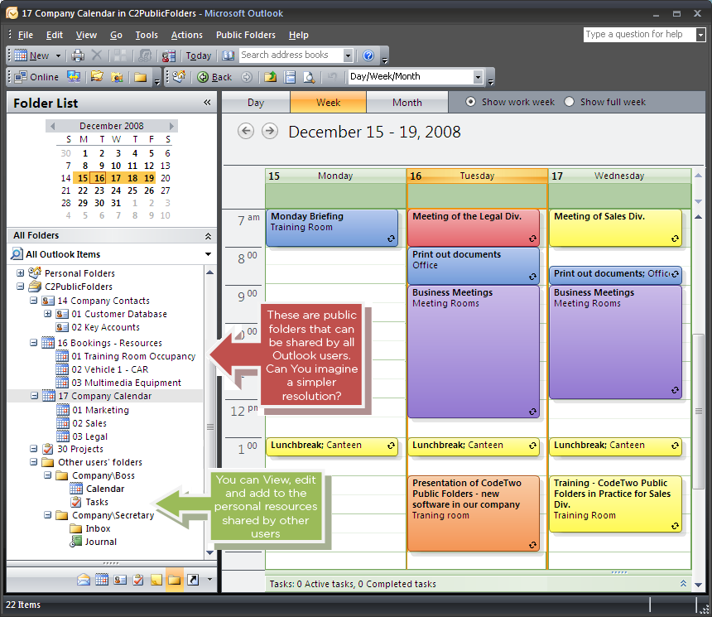Collapse the Folder List pane
Screen dimensions: 712x617
[207, 102]
